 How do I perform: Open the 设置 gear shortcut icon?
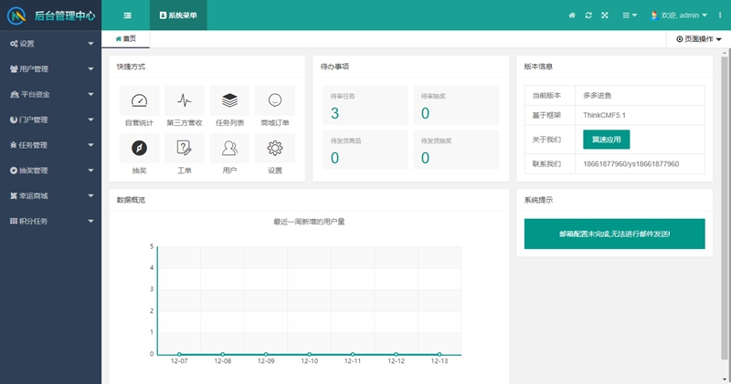click(274, 148)
